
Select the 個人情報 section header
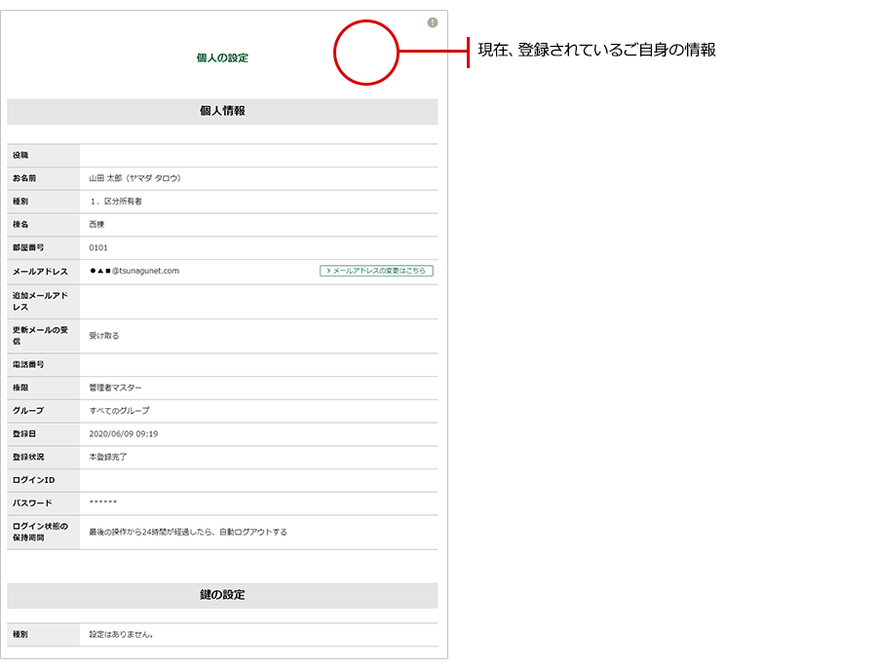[222, 111]
